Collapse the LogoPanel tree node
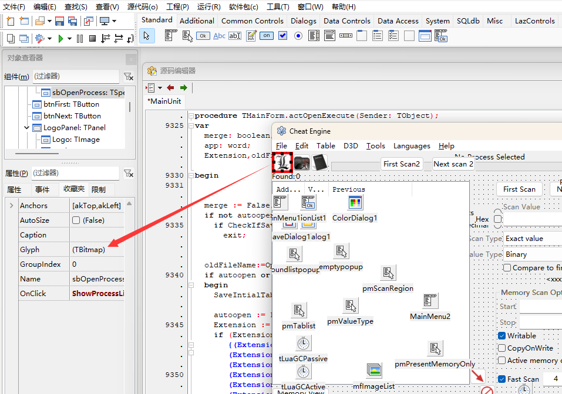Image resolution: width=562 pixels, height=394 pixels. pos(27,128)
